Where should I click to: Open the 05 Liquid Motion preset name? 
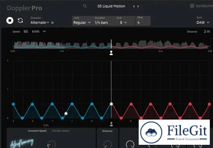(111, 6)
